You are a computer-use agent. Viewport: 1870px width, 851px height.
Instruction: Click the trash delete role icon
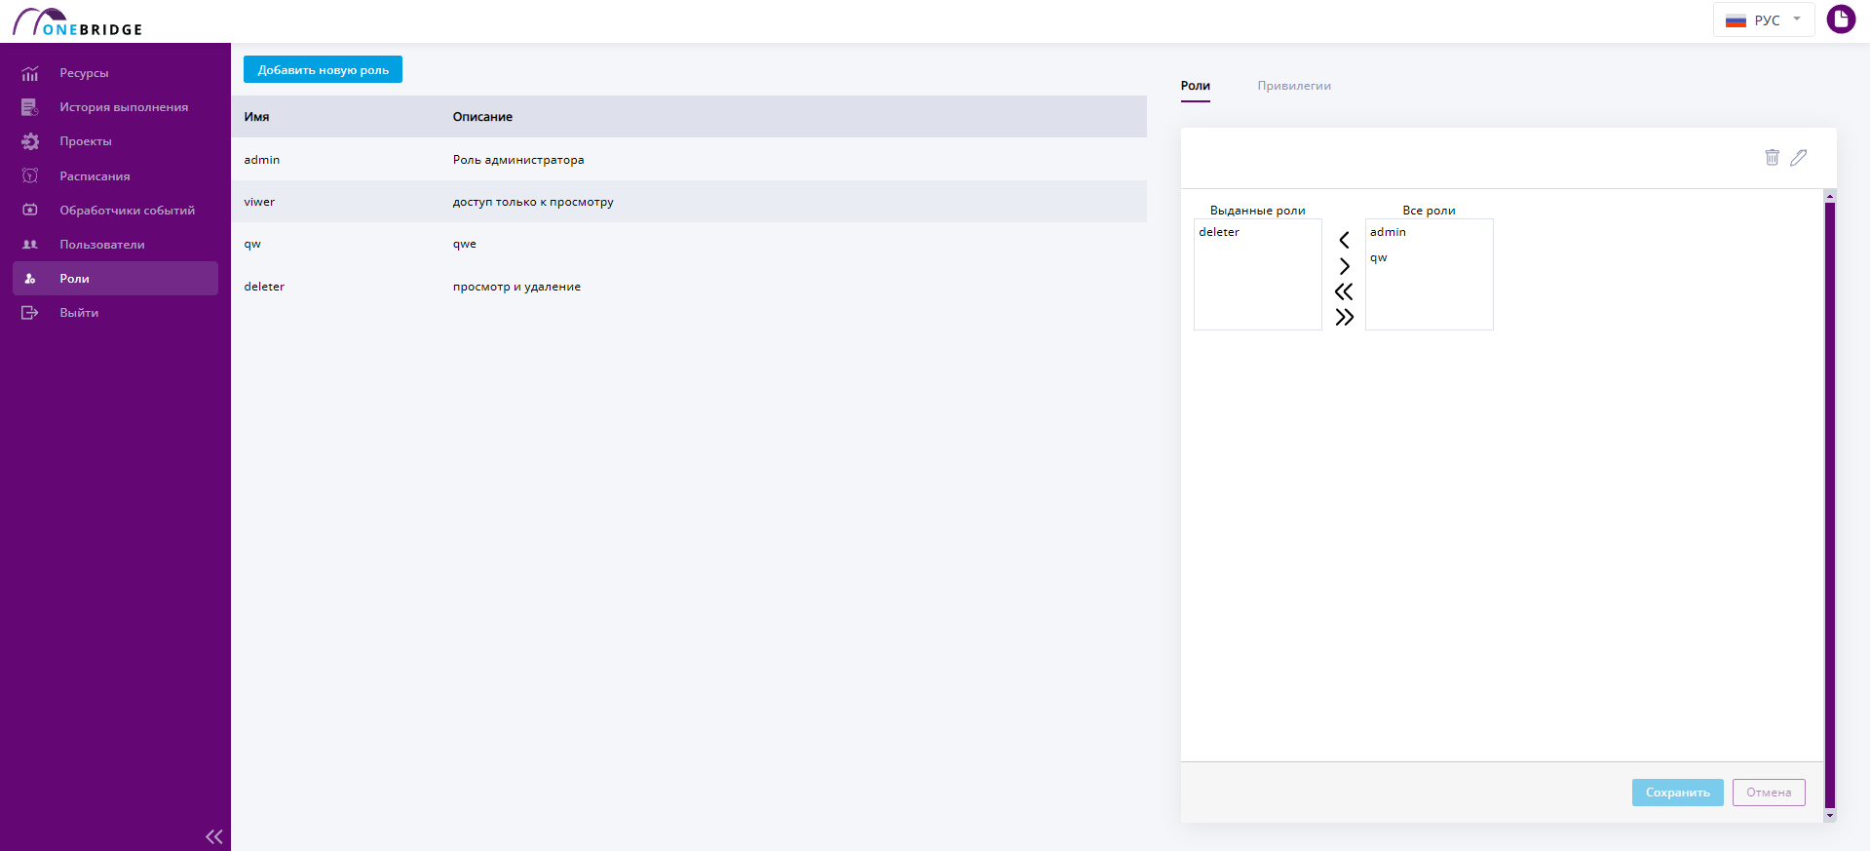pos(1772,157)
